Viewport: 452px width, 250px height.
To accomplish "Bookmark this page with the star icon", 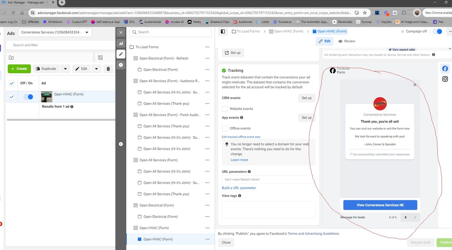I will [365, 13].
